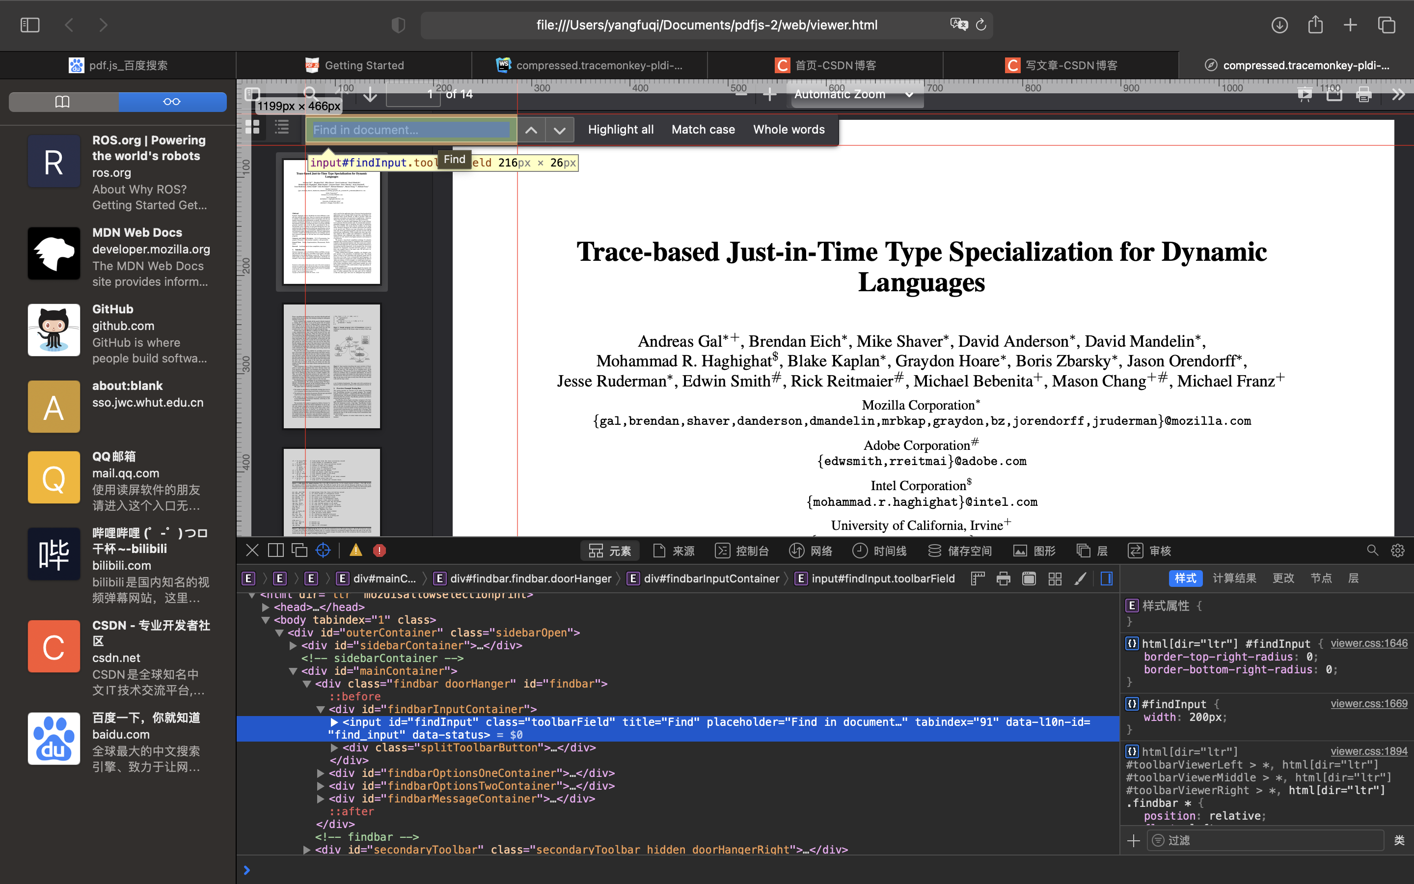The height and width of the screenshot is (884, 1414).
Task: Click Safari downloads icon
Action: (x=1279, y=25)
